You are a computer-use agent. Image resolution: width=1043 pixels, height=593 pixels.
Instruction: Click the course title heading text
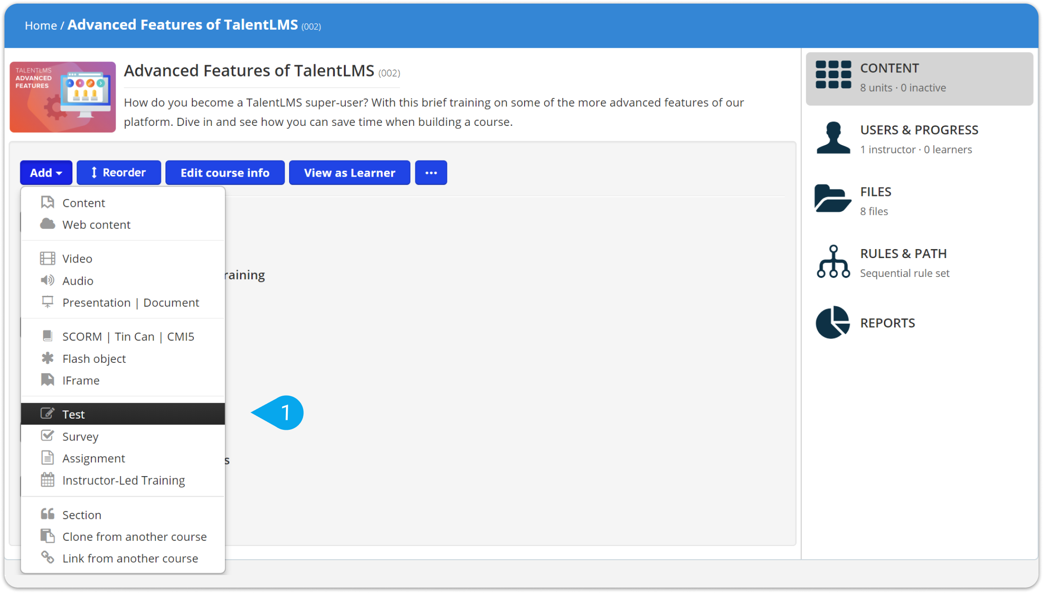tap(249, 71)
